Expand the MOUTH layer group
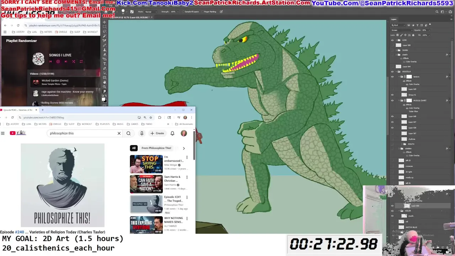This screenshot has width=455, height=256. click(402, 144)
